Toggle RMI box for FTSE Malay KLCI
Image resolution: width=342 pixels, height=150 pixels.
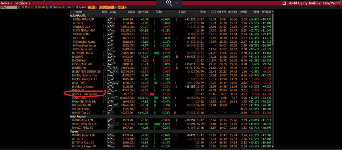[x=105, y=79]
